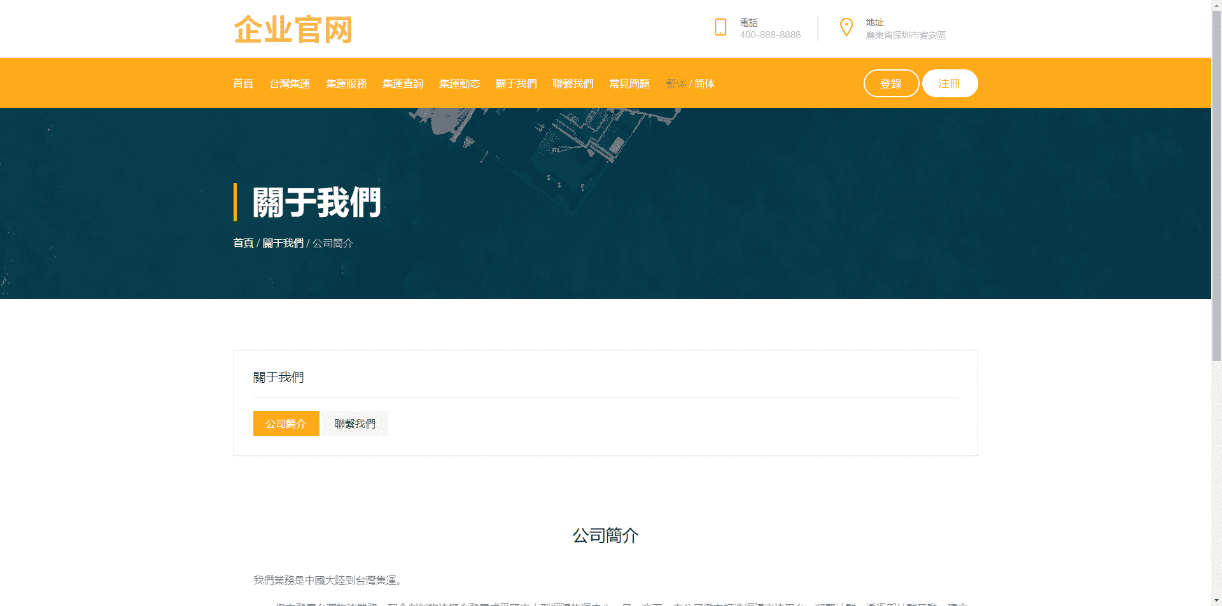Open the 集運動态 navigation item

460,83
